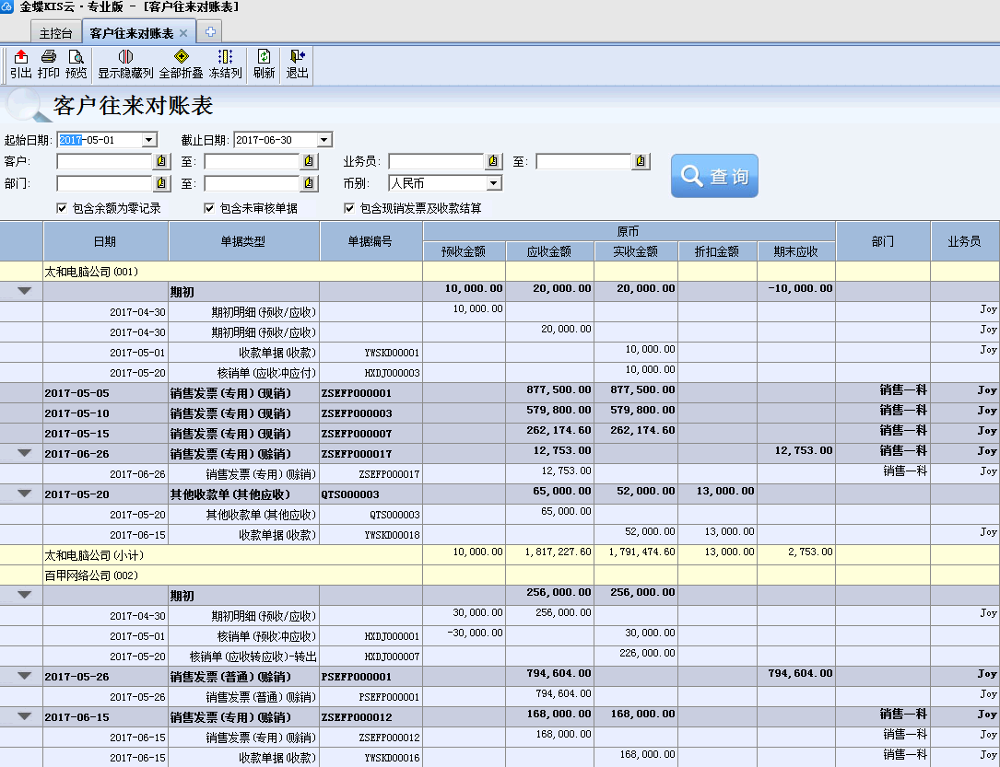Switch to the 主控台 tab
This screenshot has width=1000, height=767.
coord(56,33)
